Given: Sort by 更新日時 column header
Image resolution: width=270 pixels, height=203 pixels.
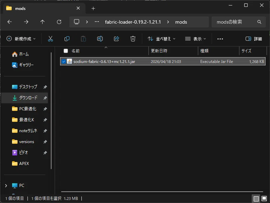Looking at the screenshot, I should 159,51.
